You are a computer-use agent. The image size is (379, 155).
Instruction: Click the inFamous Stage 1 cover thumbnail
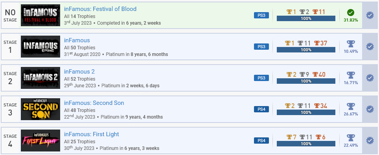(40, 47)
